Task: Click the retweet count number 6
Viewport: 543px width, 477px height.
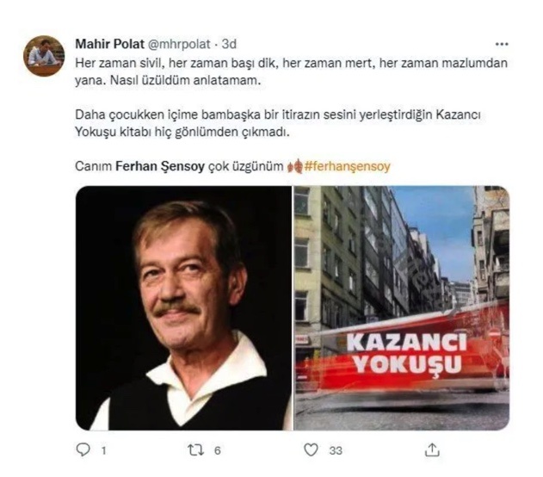Action: (218, 450)
